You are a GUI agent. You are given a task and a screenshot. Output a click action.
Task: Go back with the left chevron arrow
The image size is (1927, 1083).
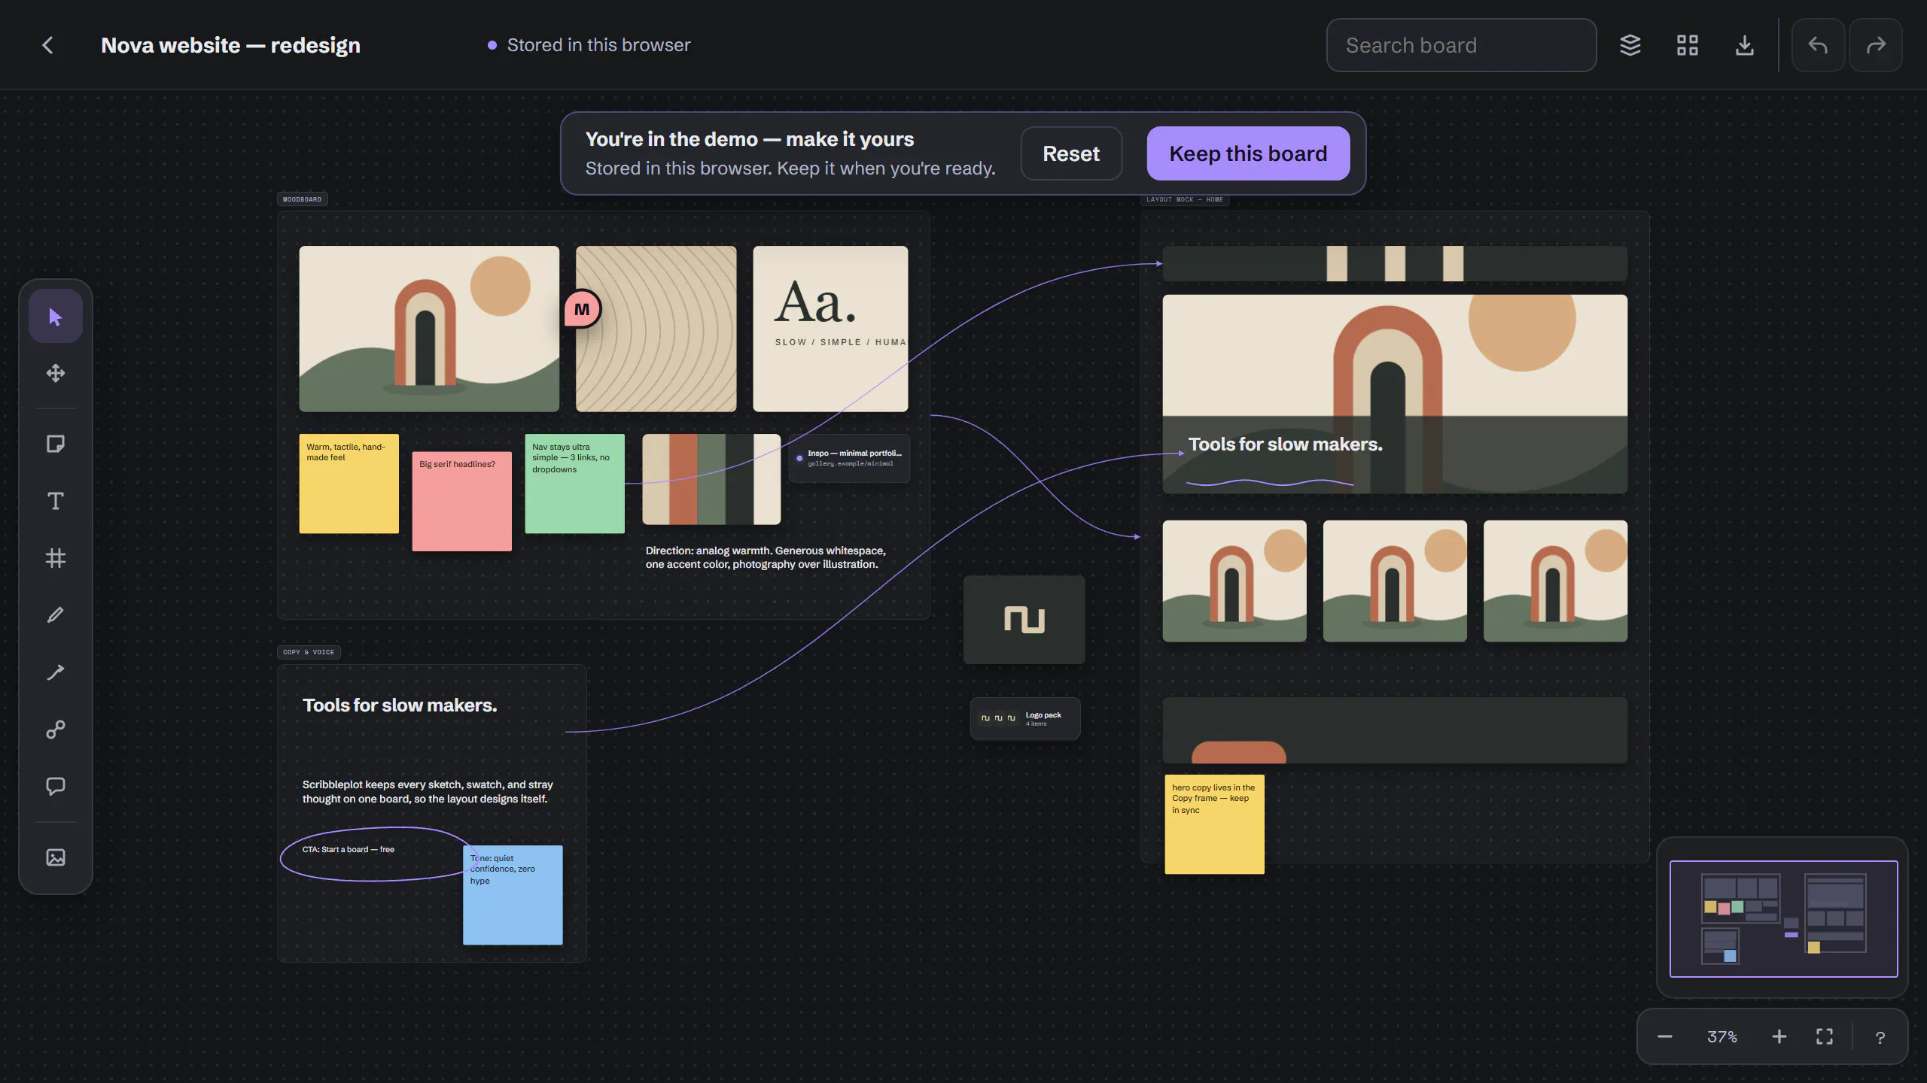tap(47, 45)
